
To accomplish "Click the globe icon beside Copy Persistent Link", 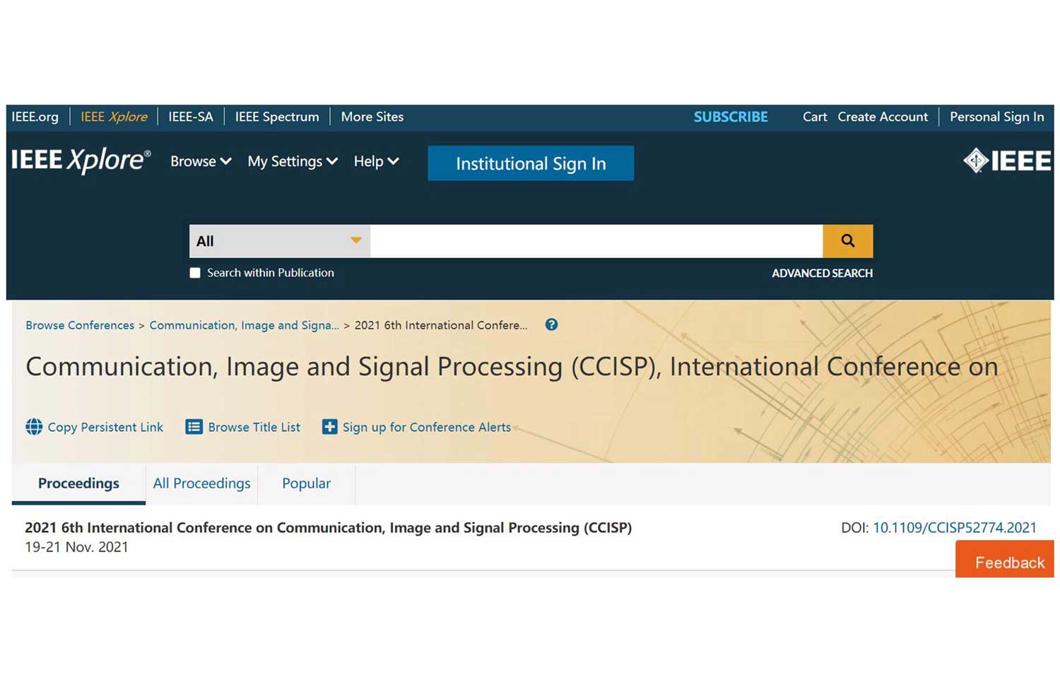I will point(33,426).
